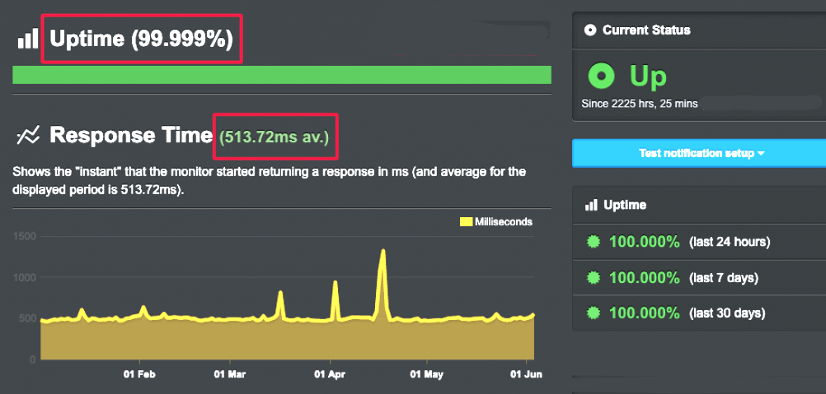Click the circle icon next to Current Status
Screen dimensions: 826x394
[590, 30]
